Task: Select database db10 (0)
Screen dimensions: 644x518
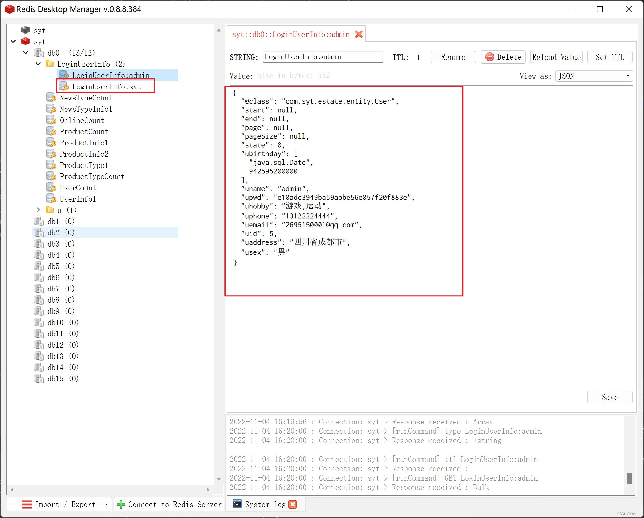Action: [x=63, y=322]
